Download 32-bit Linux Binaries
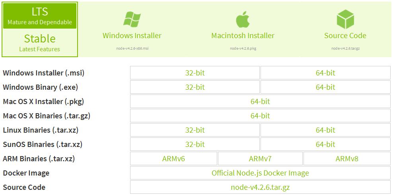The height and width of the screenshot is (195, 393). [x=195, y=130]
